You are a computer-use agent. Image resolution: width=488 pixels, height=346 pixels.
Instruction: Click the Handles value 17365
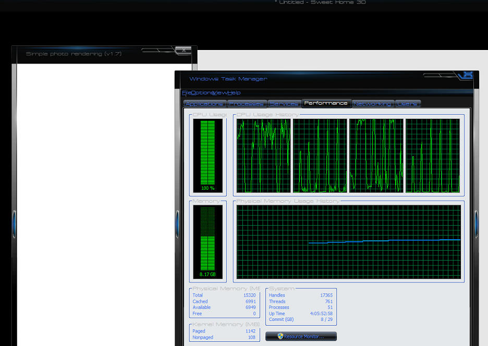tap(326, 295)
